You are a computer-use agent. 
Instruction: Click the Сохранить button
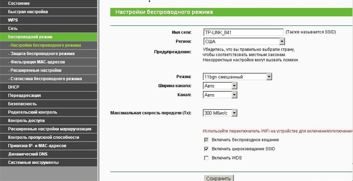[x=219, y=178]
